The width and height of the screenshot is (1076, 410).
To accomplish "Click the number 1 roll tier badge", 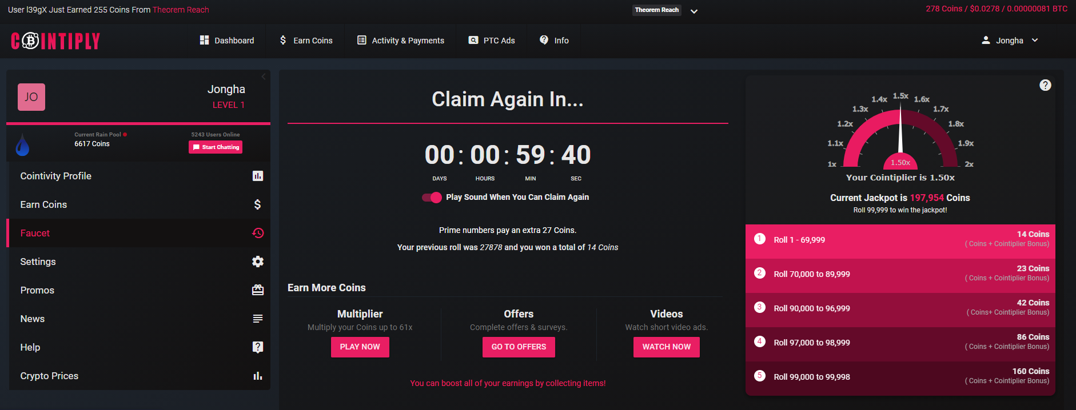I will (759, 239).
